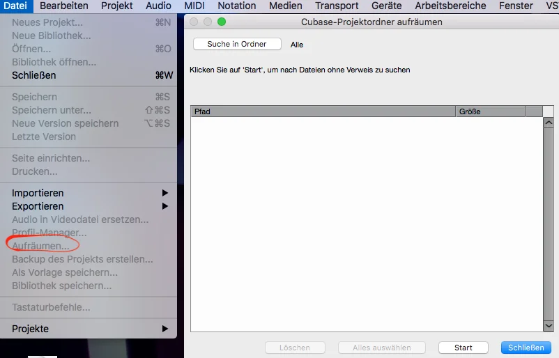The width and height of the screenshot is (559, 358).
Task: Choose Speichern unter... menu entry
Action: (x=89, y=110)
